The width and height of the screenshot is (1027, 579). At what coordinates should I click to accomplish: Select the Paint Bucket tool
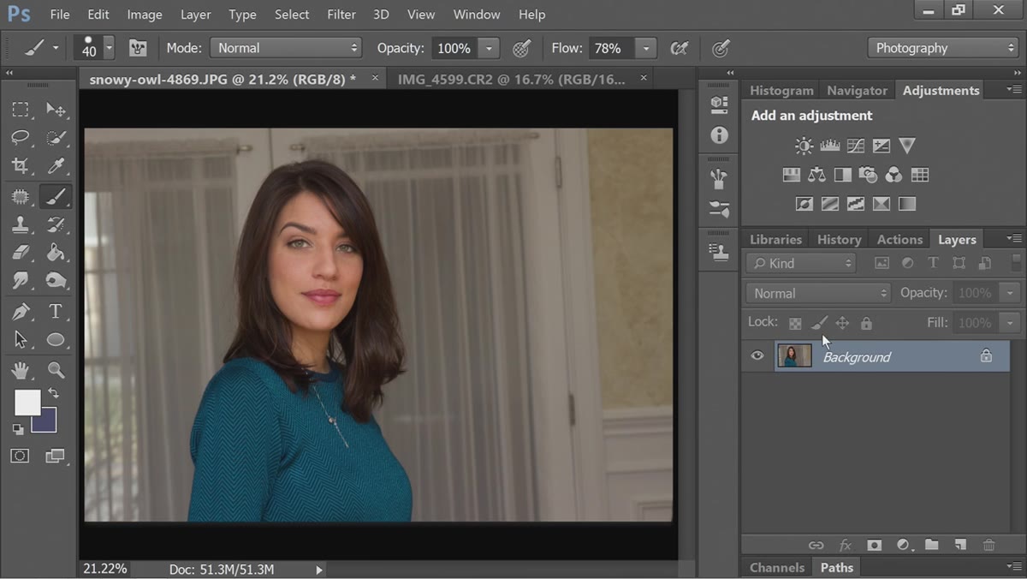(56, 253)
